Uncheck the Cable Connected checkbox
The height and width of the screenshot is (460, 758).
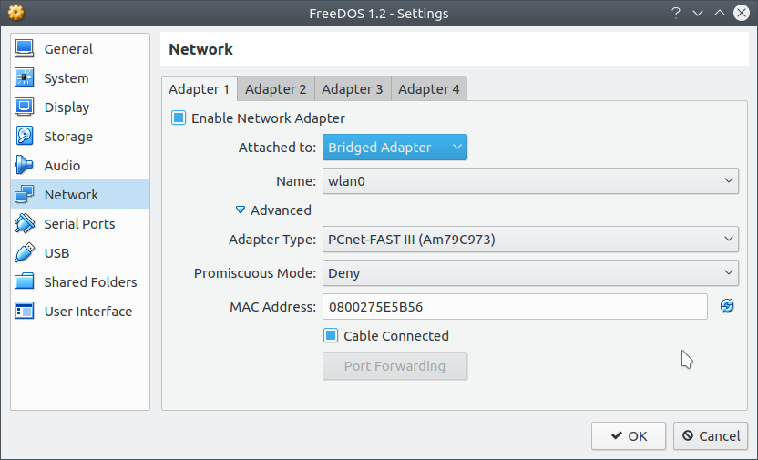331,335
